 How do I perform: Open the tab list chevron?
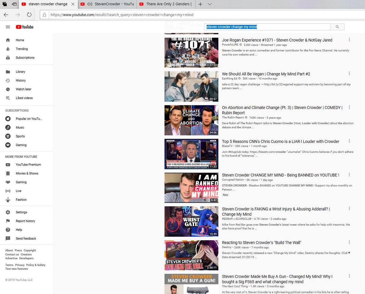point(210,4)
